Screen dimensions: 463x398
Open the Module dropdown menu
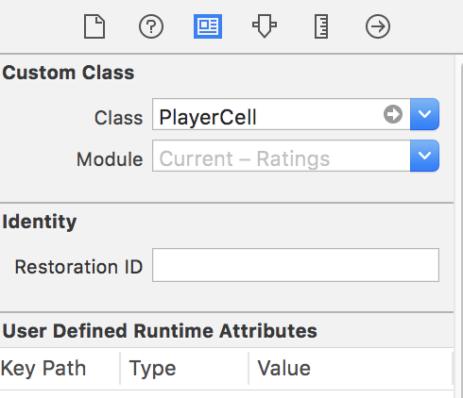(424, 156)
